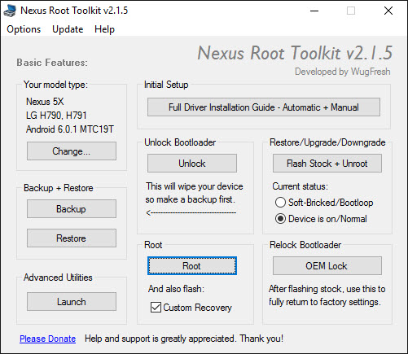Click the Root button

click(x=192, y=266)
